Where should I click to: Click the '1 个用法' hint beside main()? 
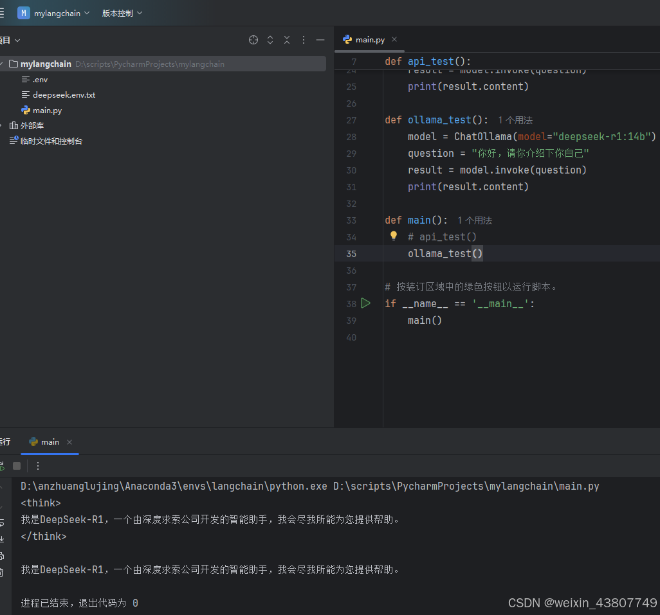pyautogui.click(x=474, y=220)
